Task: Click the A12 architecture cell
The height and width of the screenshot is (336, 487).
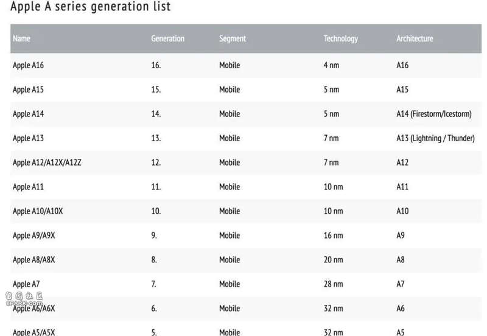Action: (402, 163)
